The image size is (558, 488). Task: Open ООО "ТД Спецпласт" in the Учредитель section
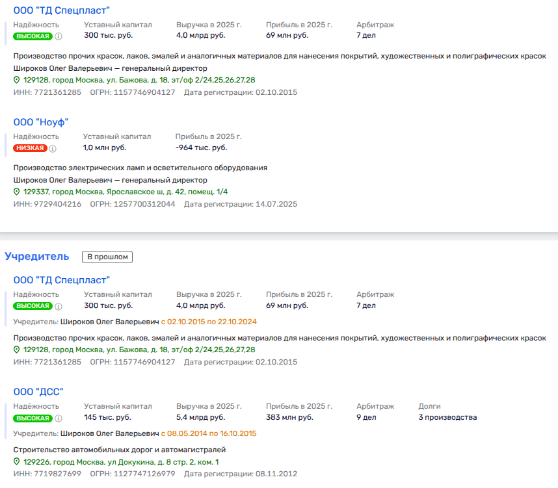pyautogui.click(x=62, y=280)
